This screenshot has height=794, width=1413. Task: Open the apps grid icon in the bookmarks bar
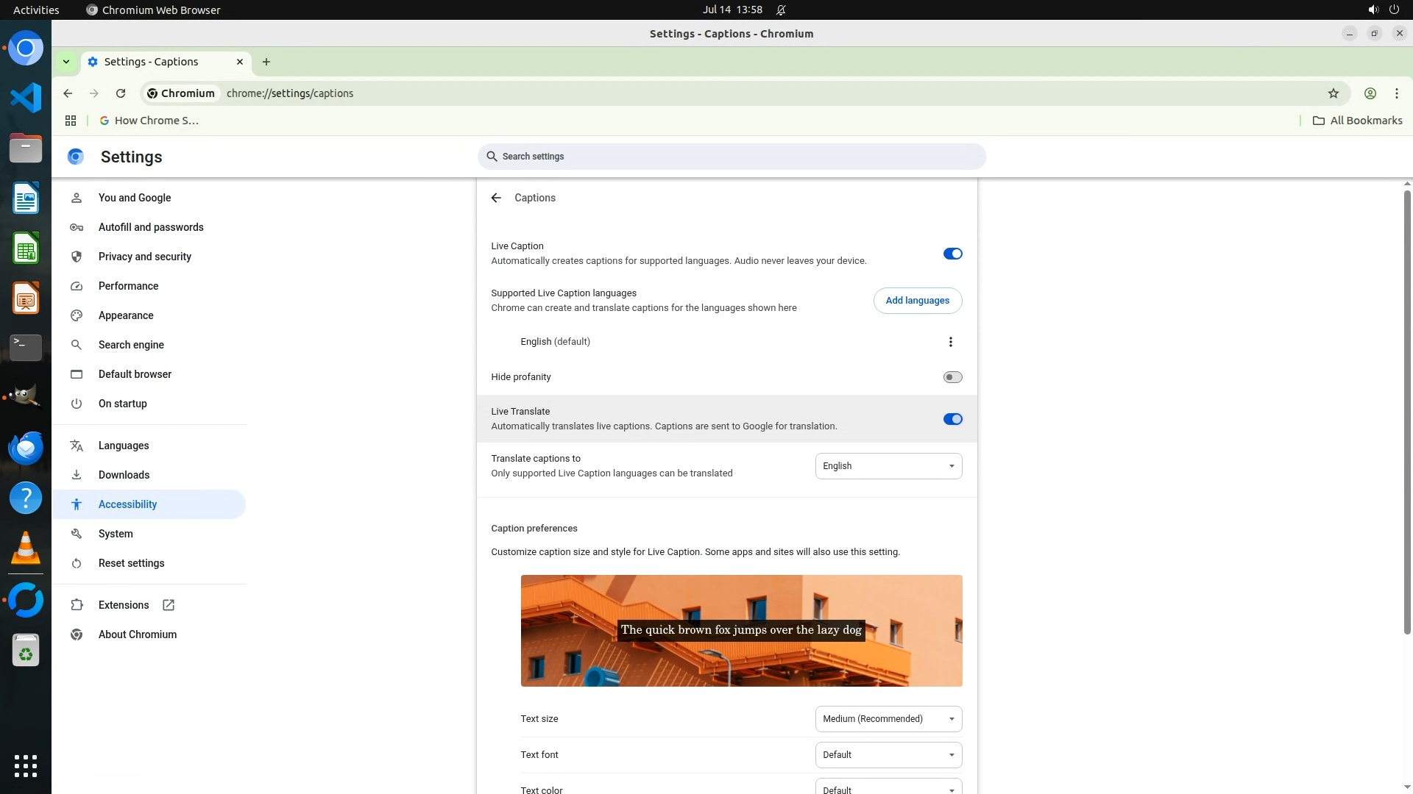tap(71, 121)
